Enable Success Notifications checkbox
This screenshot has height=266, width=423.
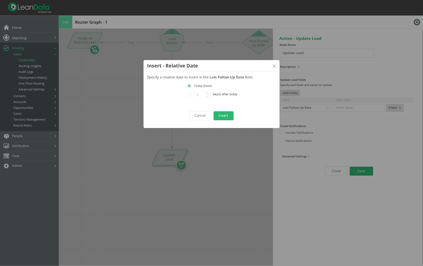(282, 133)
